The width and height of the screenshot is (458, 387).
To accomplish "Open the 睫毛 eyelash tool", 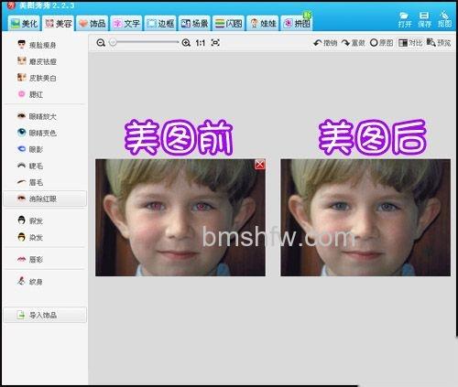I will pos(30,166).
